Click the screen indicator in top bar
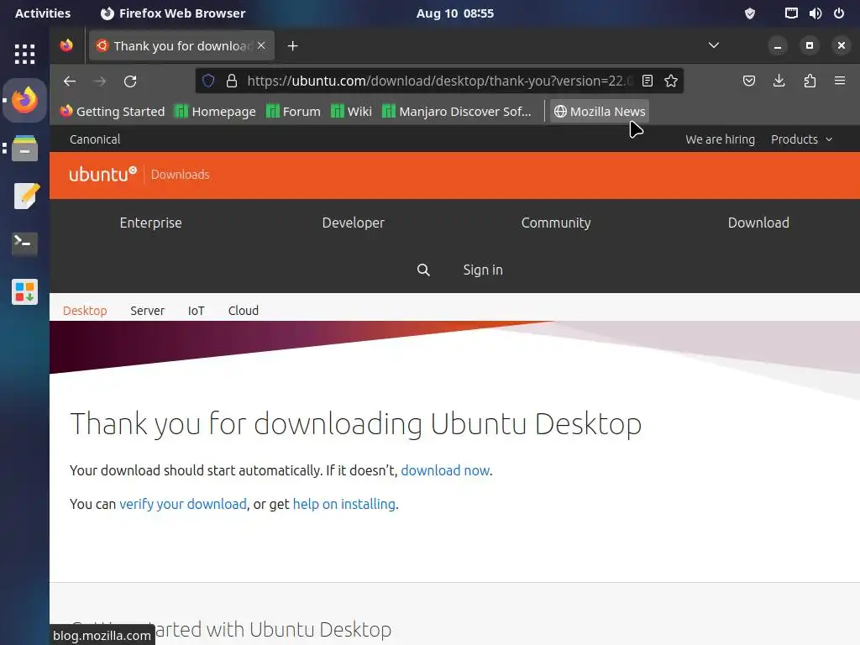This screenshot has height=645, width=860. (791, 13)
